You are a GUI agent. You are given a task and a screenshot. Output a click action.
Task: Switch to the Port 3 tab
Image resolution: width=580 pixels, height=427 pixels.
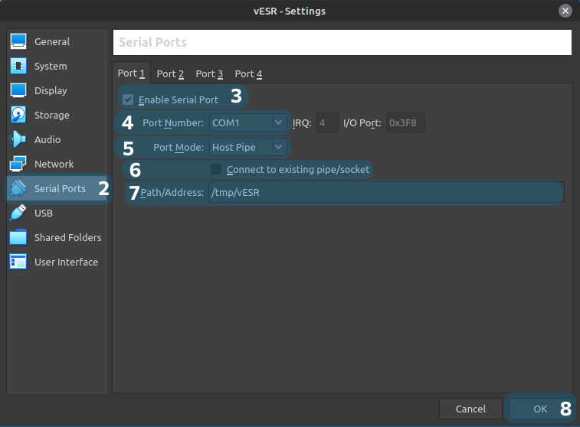[x=209, y=74]
